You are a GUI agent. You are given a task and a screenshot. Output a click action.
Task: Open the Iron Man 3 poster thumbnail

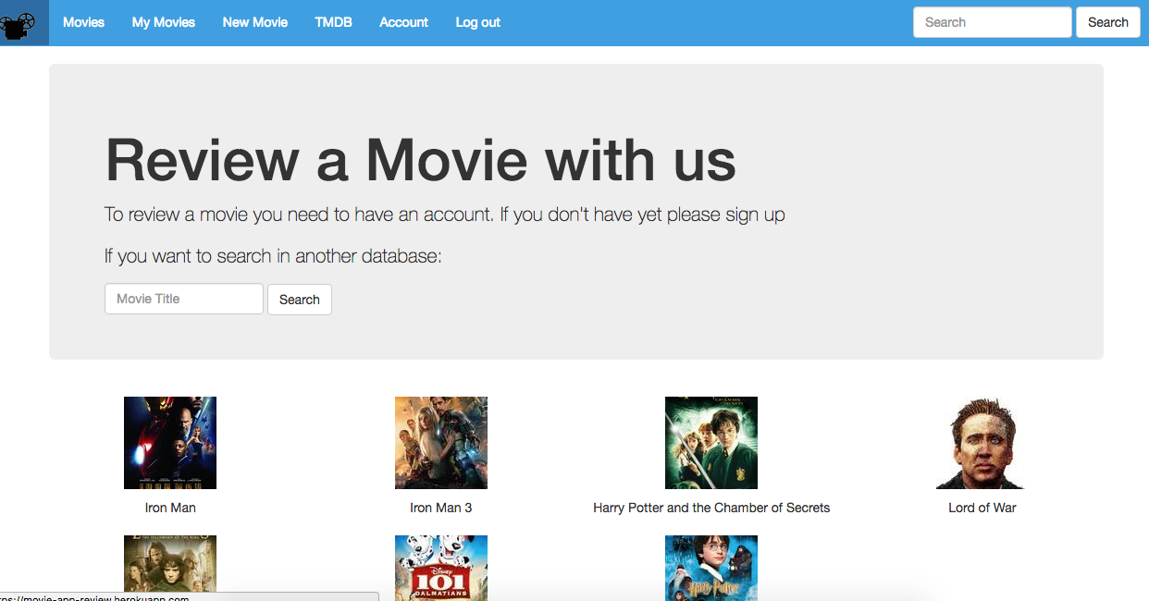pyautogui.click(x=441, y=443)
